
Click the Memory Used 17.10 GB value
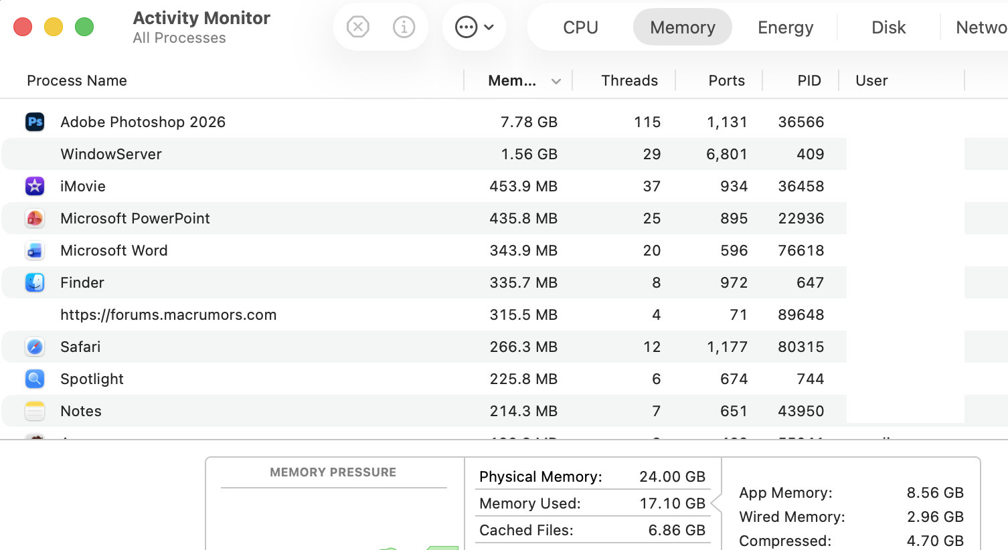tap(672, 503)
